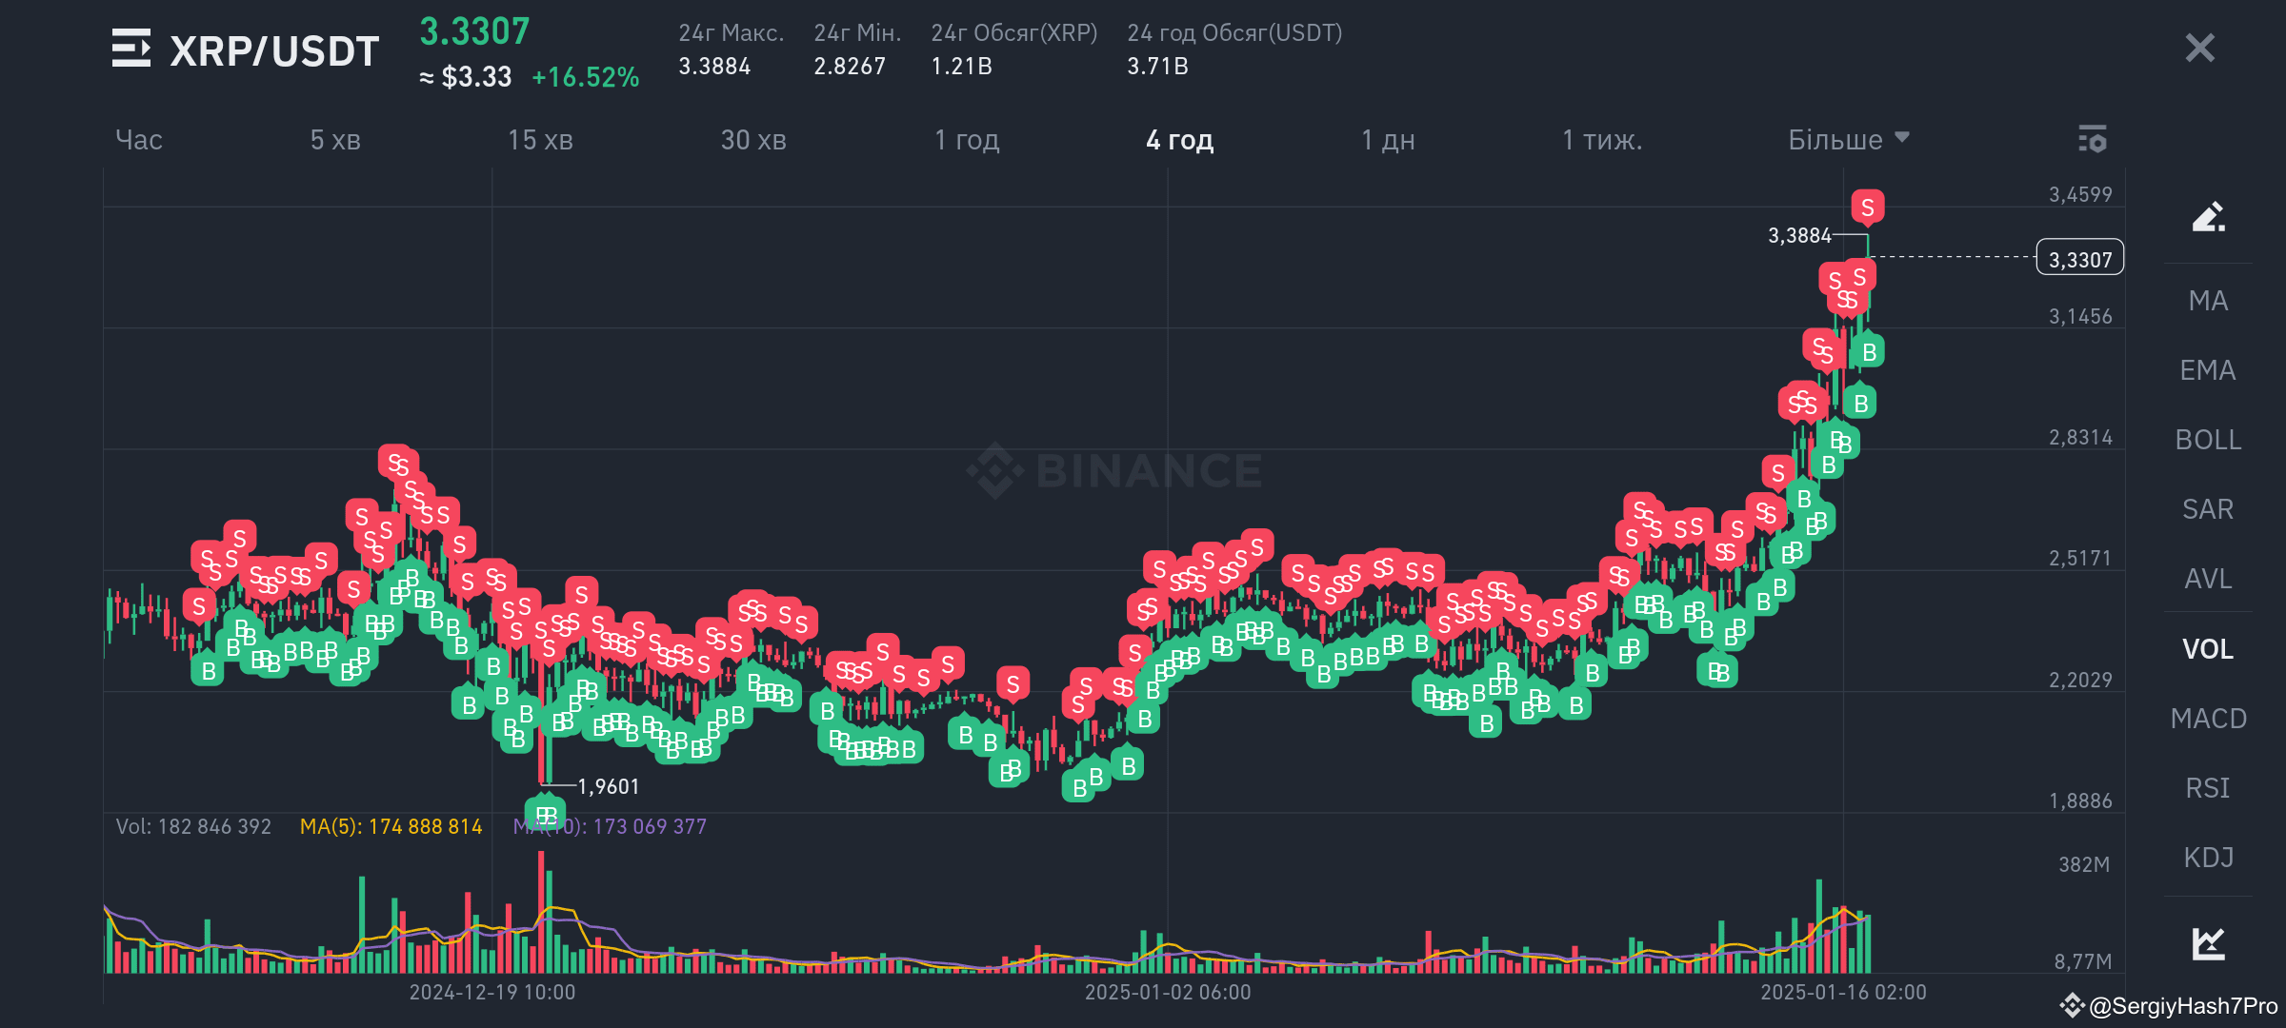The width and height of the screenshot is (2286, 1028).
Task: Click the Vol: 182 846 392 readout
Action: 193,826
